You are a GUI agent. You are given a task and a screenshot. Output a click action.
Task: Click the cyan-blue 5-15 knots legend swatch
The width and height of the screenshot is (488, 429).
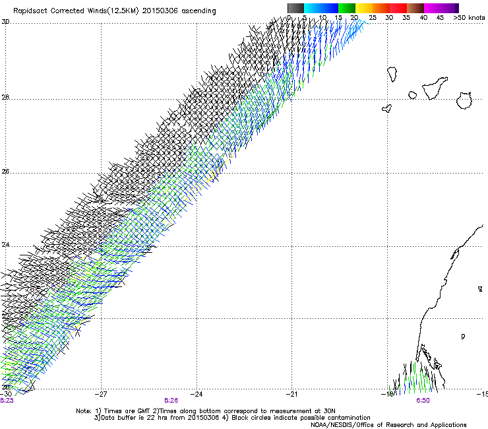pos(321,8)
